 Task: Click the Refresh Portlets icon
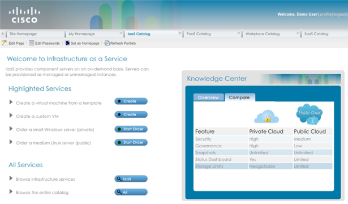point(107,43)
